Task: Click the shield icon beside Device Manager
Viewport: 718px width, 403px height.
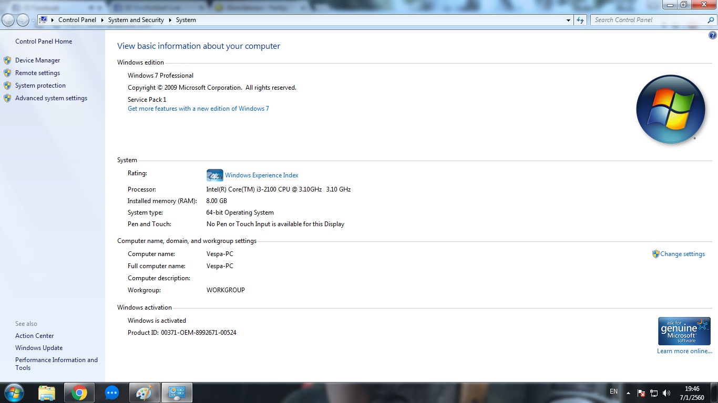Action: coord(7,60)
